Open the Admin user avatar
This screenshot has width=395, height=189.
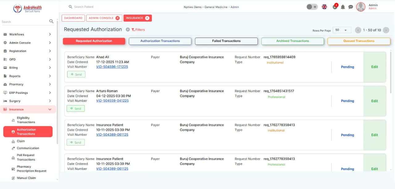click(361, 7)
